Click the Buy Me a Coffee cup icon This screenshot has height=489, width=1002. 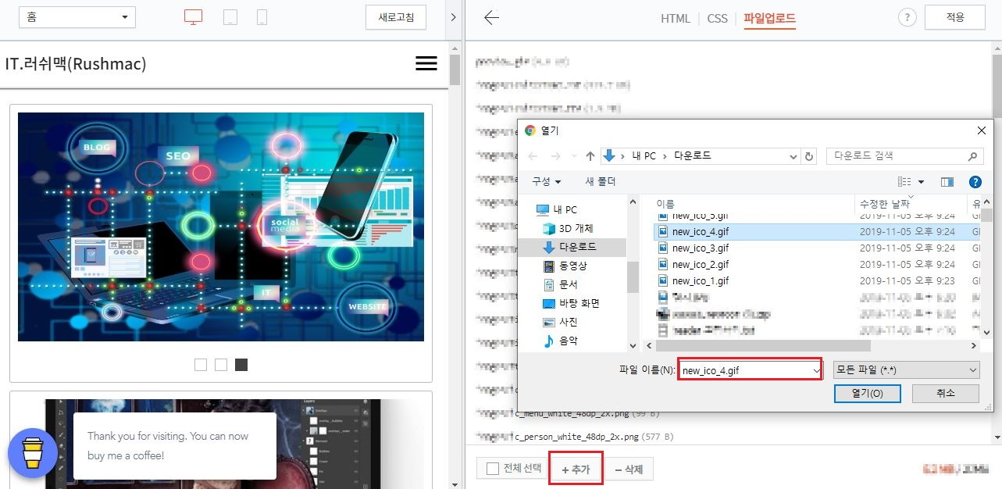[32, 452]
